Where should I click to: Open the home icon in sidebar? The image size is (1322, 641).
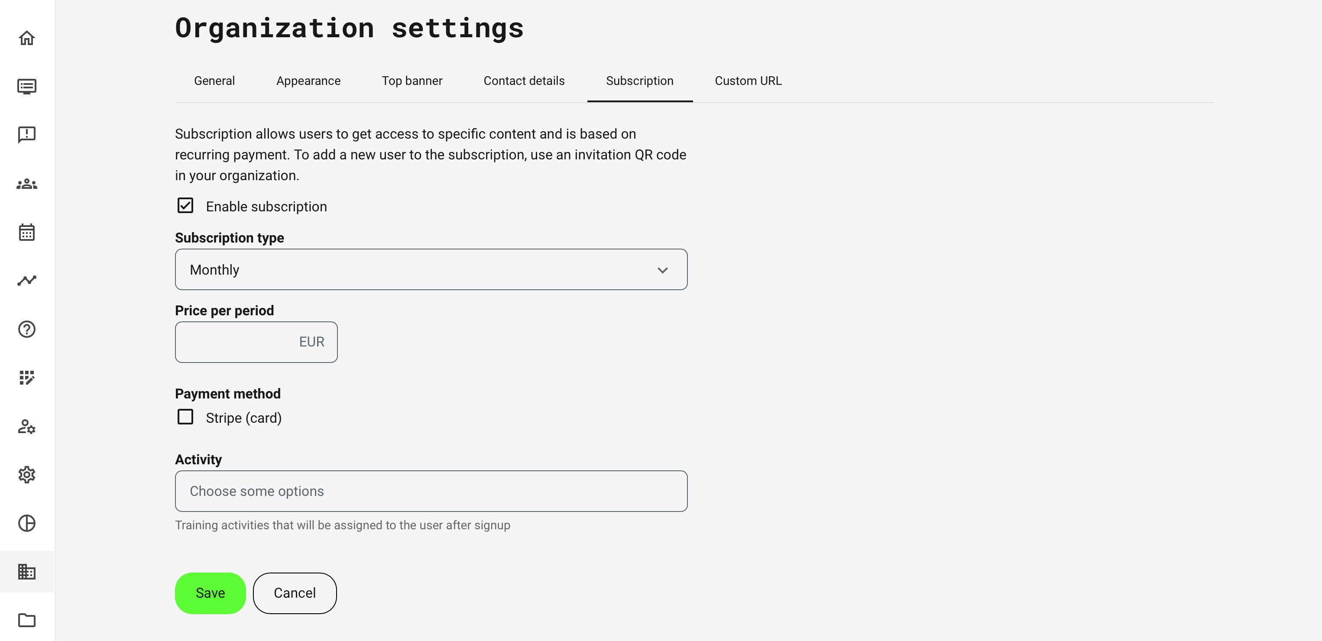click(27, 38)
